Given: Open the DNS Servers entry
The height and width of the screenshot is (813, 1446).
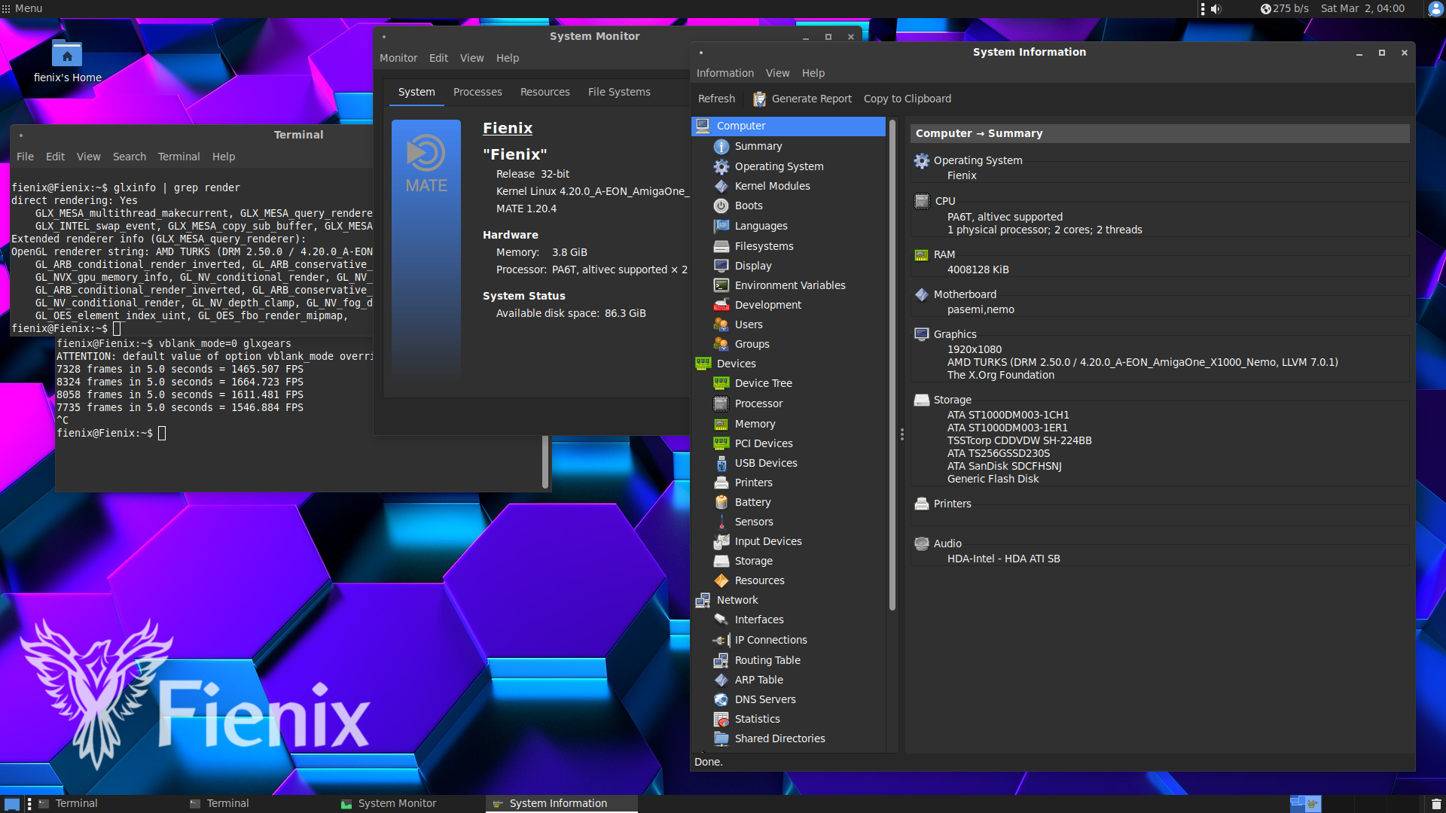Looking at the screenshot, I should click(x=764, y=699).
